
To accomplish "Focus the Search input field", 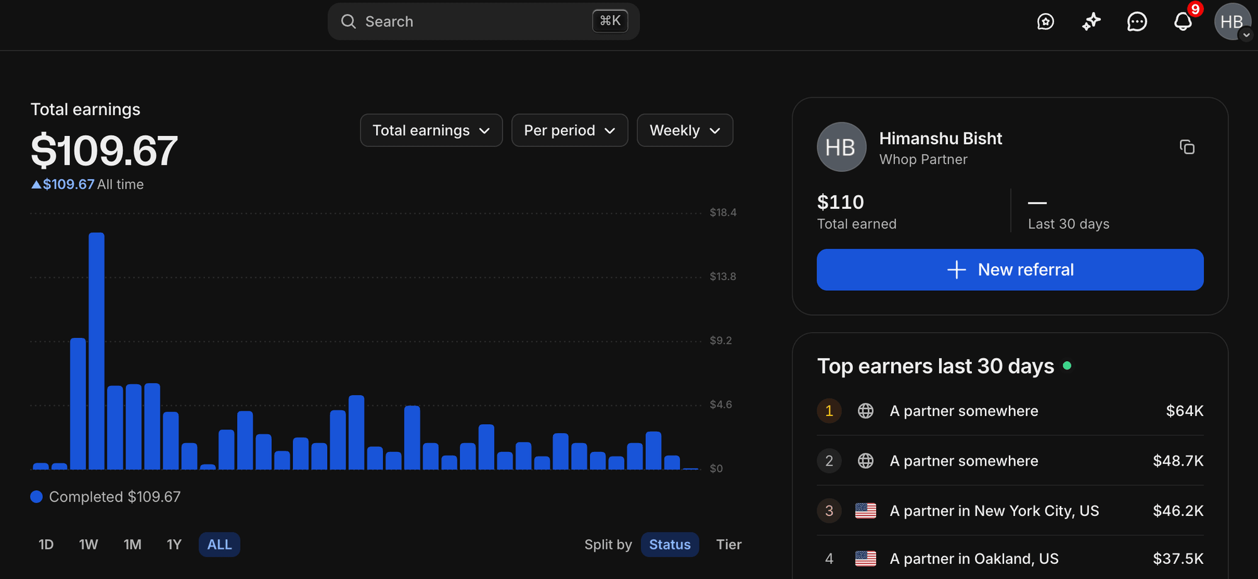I will 484,21.
